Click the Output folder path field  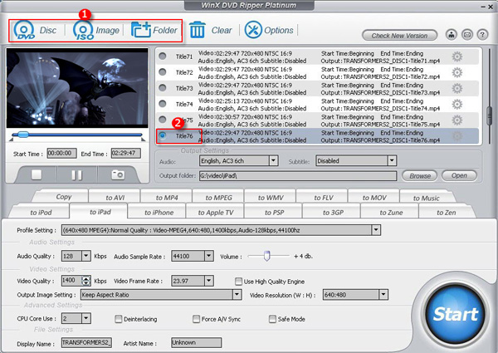[298, 176]
